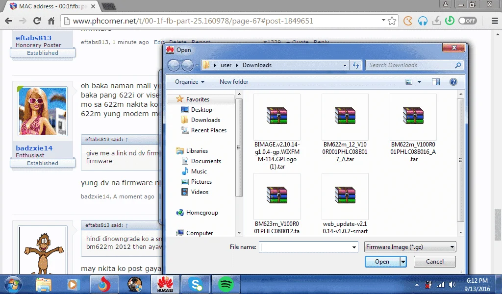Show the preview pane icon
502x294 pixels.
click(436, 82)
